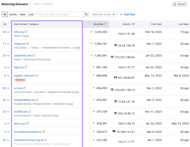Click the Nofollow tag under logistic-club.com
The height and width of the screenshot is (147, 190).
tap(20, 80)
